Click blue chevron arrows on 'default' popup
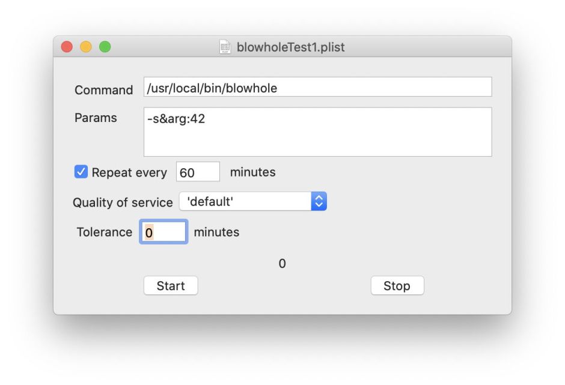 [x=319, y=202]
